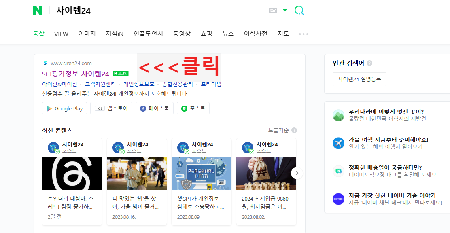Screen dimensions: 450x233
Task: Open the SCI평가정보 사이렌24 title link
Action: 76,74
